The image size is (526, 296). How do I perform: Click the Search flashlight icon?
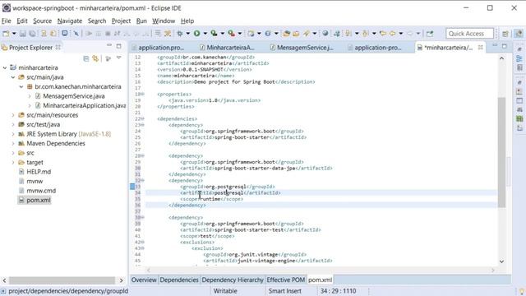click(307, 34)
